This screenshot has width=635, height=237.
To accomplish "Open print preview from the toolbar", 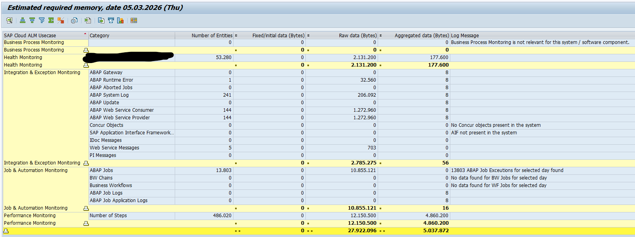I will [74, 20].
